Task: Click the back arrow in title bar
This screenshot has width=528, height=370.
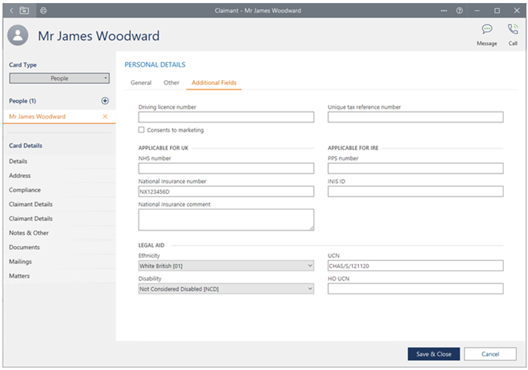Action: (x=12, y=10)
